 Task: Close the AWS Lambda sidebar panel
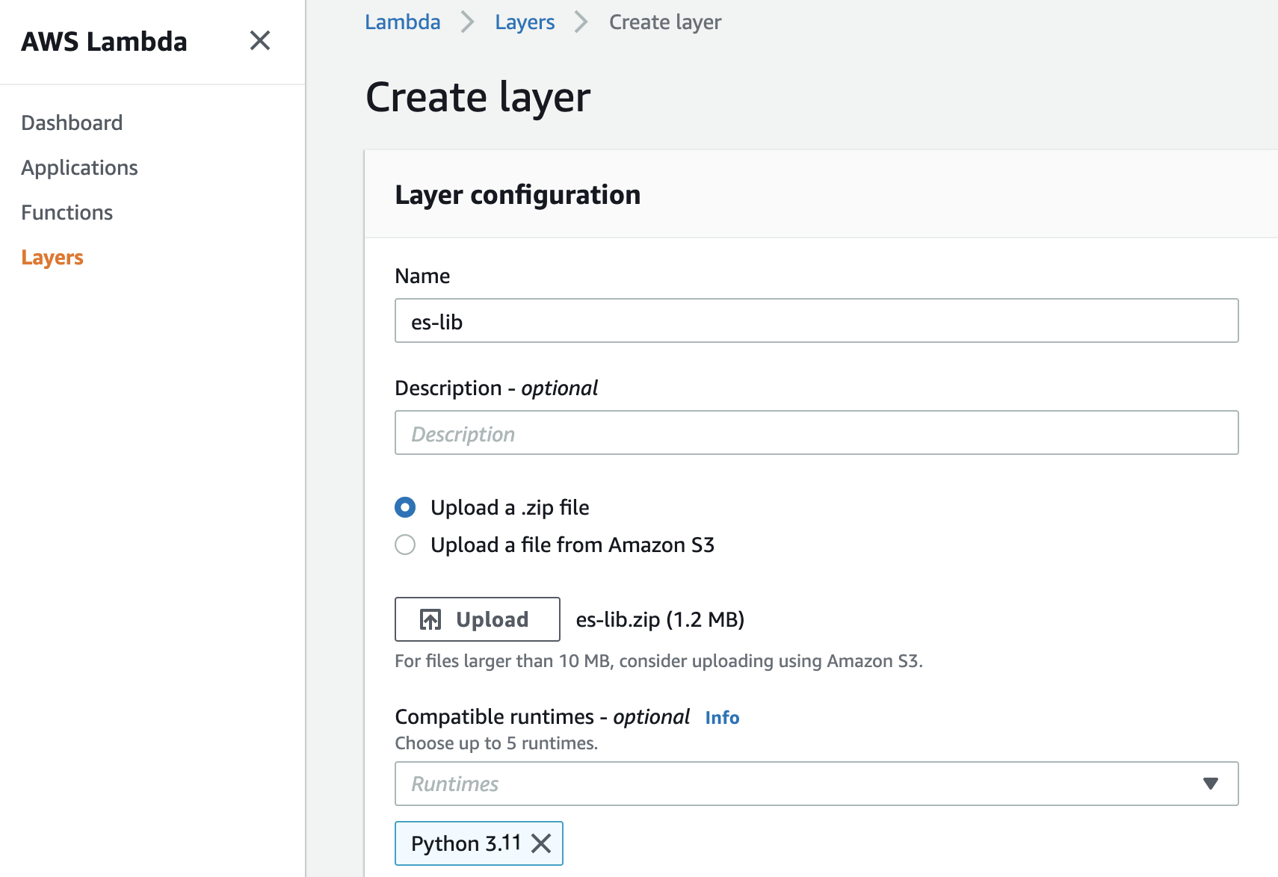[260, 40]
